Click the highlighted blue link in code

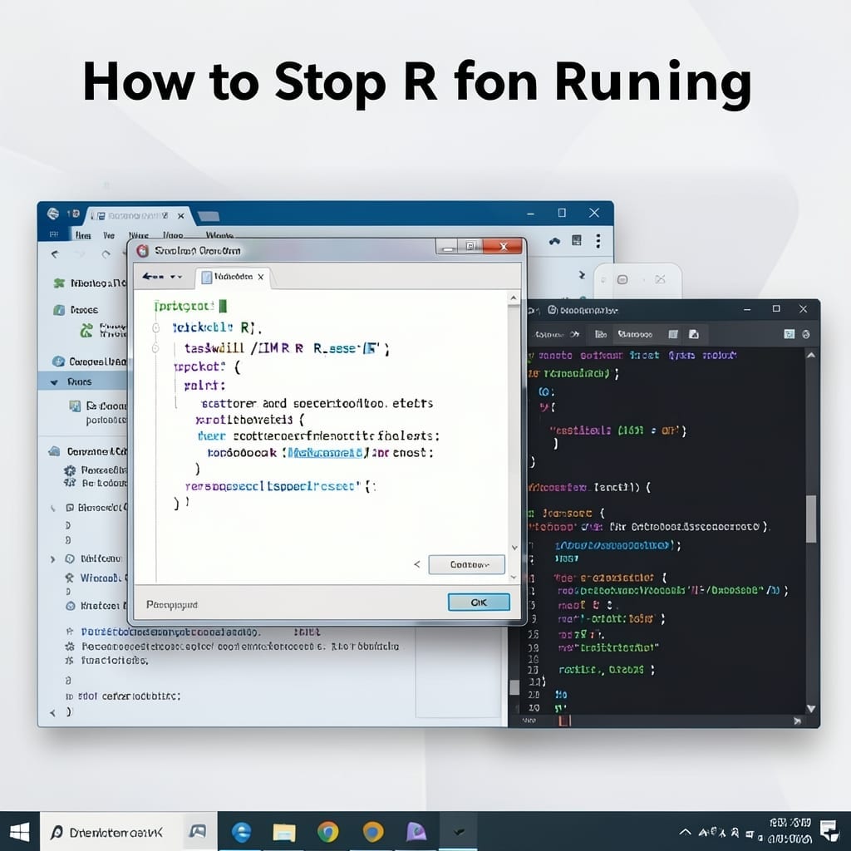[325, 453]
